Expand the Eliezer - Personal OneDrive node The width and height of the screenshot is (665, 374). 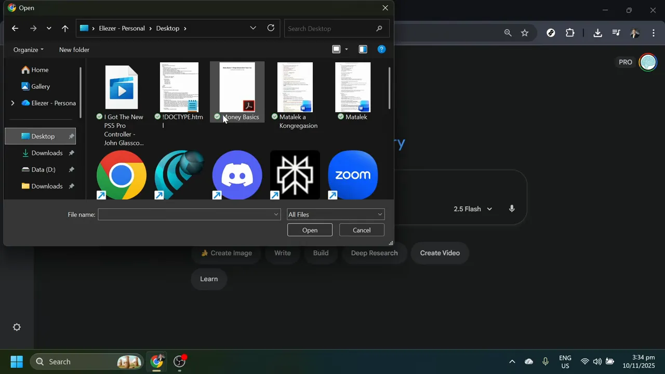(12, 103)
